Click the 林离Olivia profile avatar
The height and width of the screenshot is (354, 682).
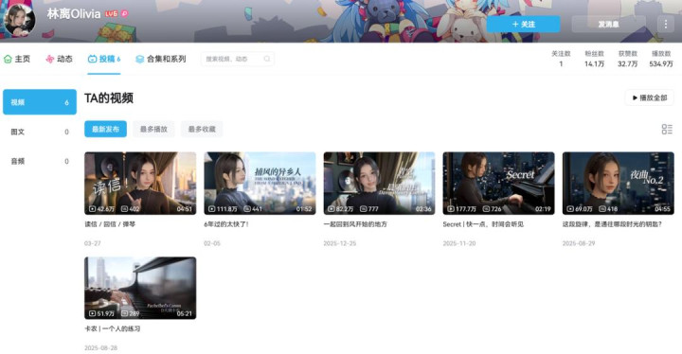[19, 20]
